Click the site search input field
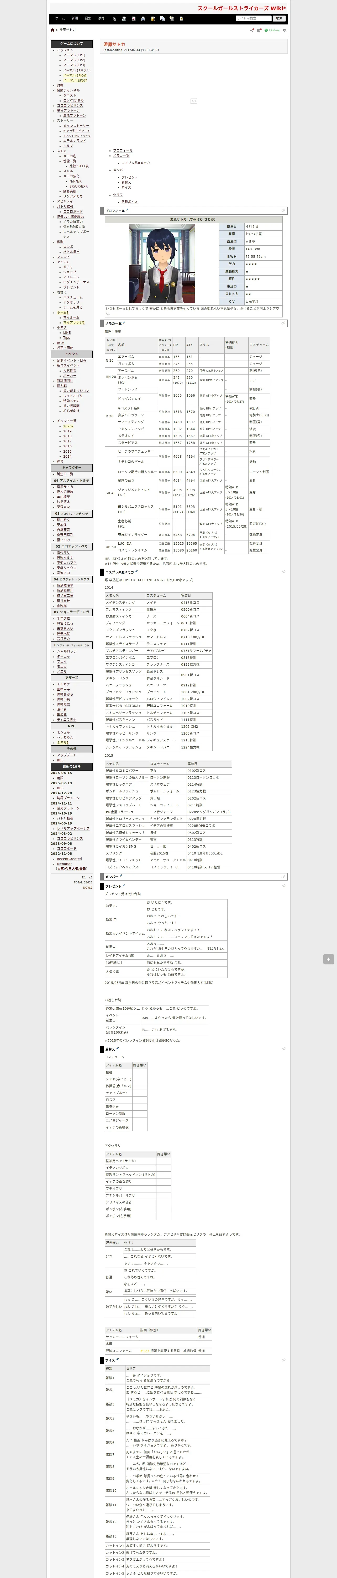This screenshot has width=337, height=1578. [253, 18]
